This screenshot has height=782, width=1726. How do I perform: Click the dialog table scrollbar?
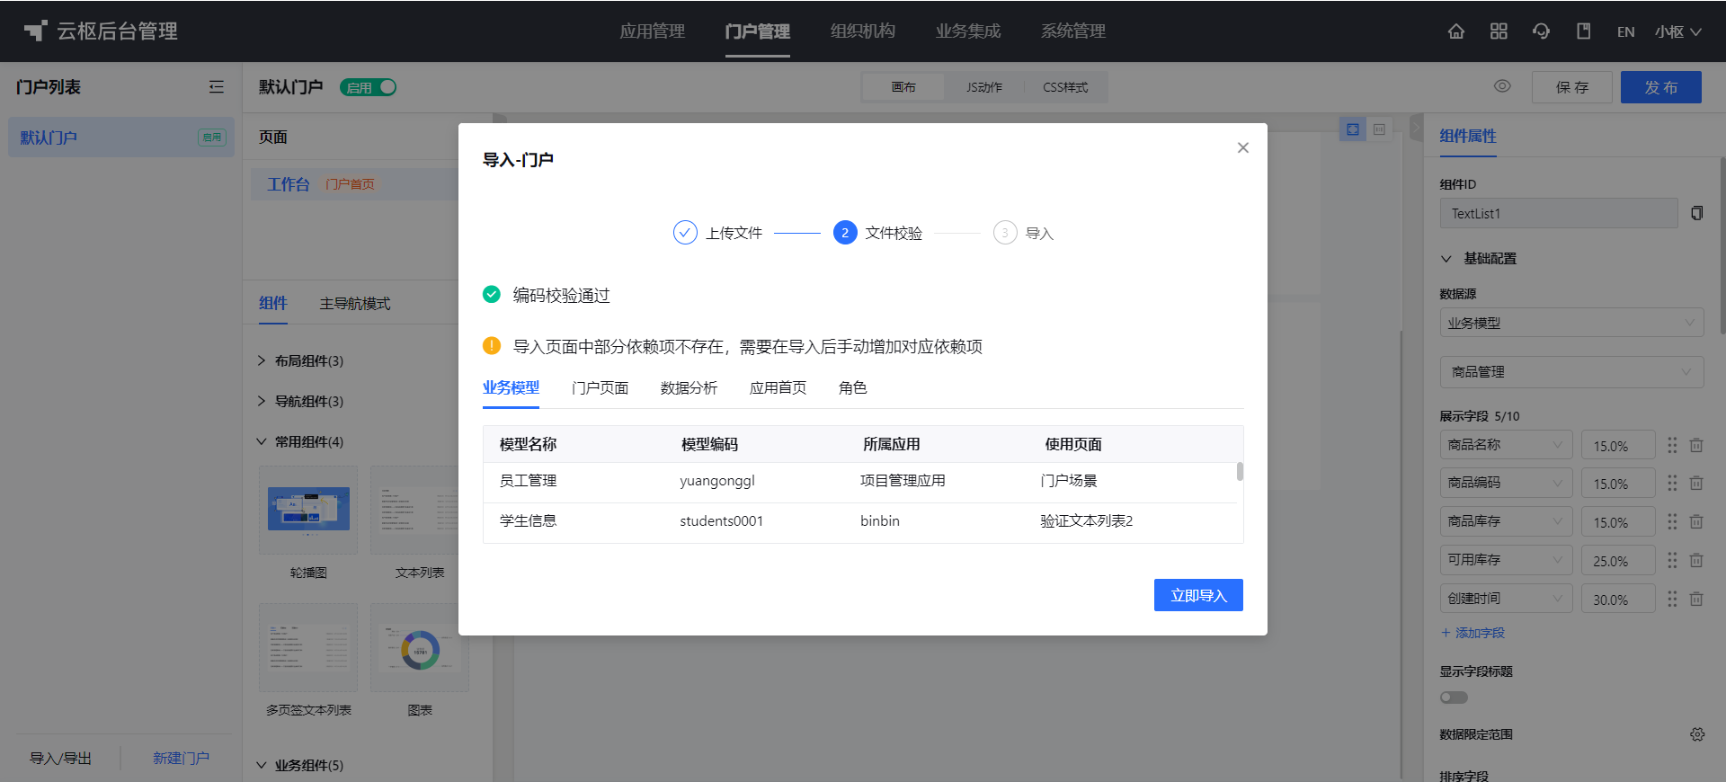click(1240, 472)
